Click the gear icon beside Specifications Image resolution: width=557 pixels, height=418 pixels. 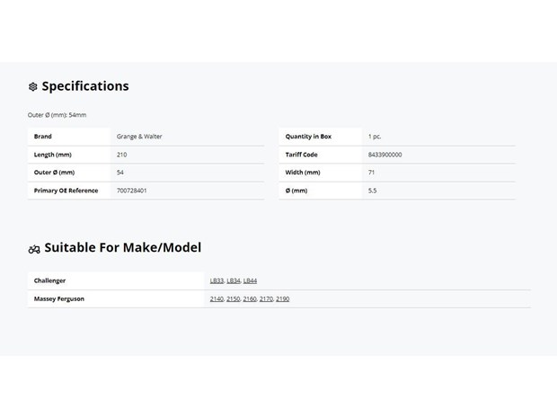pyautogui.click(x=32, y=86)
